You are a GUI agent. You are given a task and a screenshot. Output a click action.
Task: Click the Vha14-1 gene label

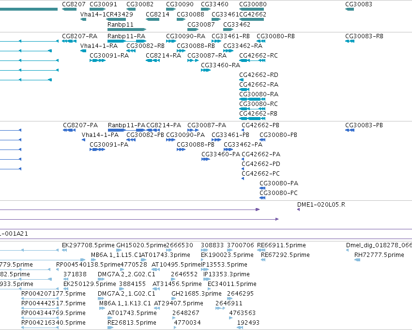93,14
